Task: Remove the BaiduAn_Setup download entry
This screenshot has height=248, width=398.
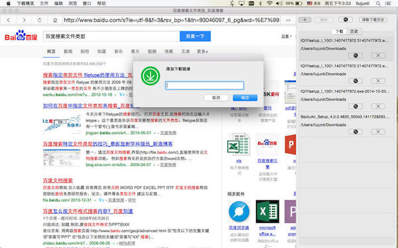Action: [378, 132]
